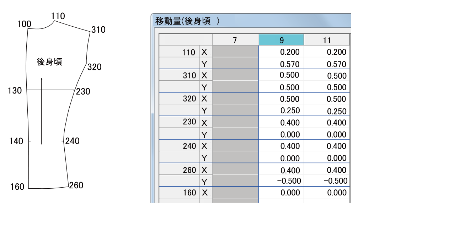Select the highlighted size 9 column header
455x226 pixels.
click(281, 39)
